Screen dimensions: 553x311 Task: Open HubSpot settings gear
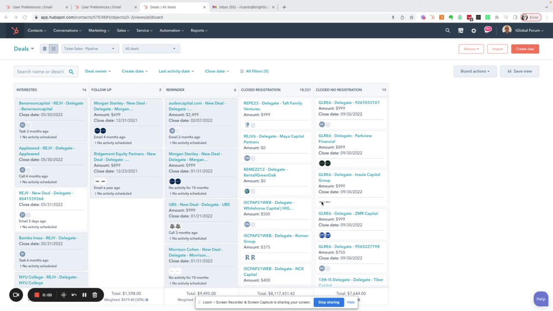[x=474, y=31]
